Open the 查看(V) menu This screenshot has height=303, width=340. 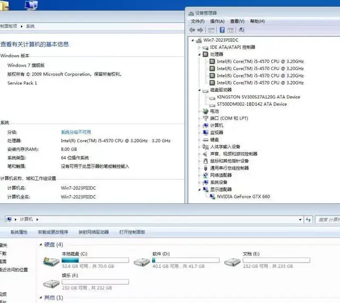point(237,21)
